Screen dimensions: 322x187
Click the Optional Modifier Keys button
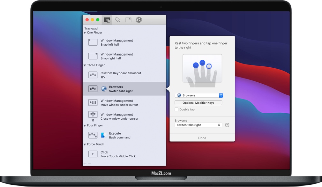coord(198,103)
